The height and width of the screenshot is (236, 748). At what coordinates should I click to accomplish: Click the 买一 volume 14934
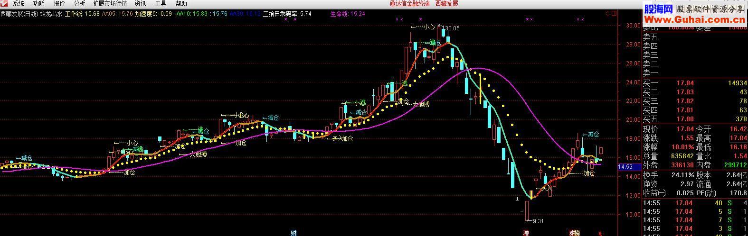point(737,83)
